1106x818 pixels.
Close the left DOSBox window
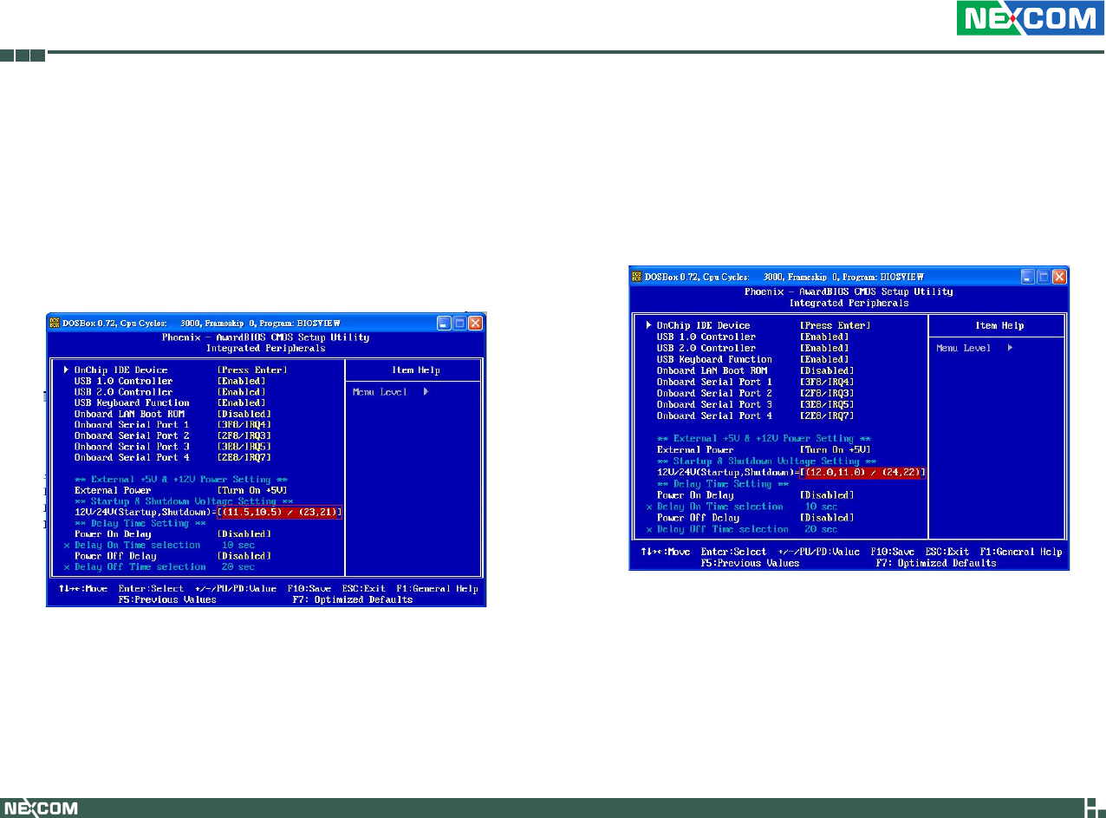475,323
